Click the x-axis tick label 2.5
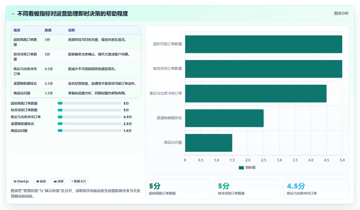 coord(264,160)
